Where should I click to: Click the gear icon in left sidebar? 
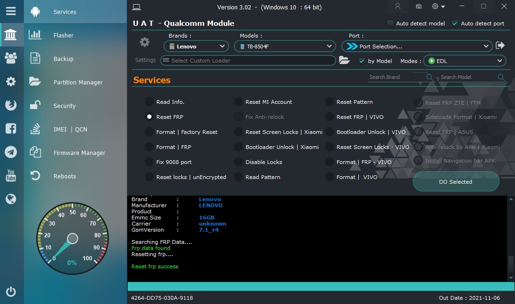coord(11,81)
